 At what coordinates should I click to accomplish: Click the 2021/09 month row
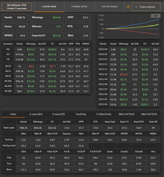point(129,79)
